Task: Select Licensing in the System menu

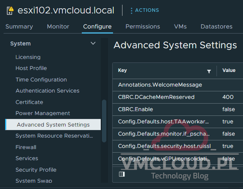Action: 28,57
